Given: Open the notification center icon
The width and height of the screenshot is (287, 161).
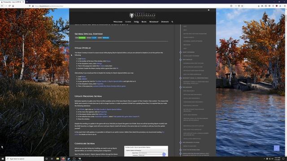Looking at the screenshot, I should point(283,159).
